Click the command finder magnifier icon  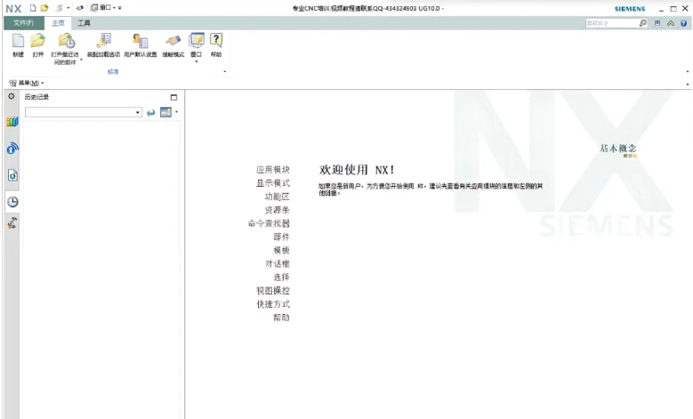643,23
